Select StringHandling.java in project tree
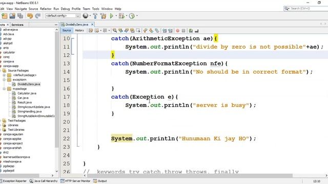Image resolution: width=328 pixels, height=184 pixels. click(29, 111)
